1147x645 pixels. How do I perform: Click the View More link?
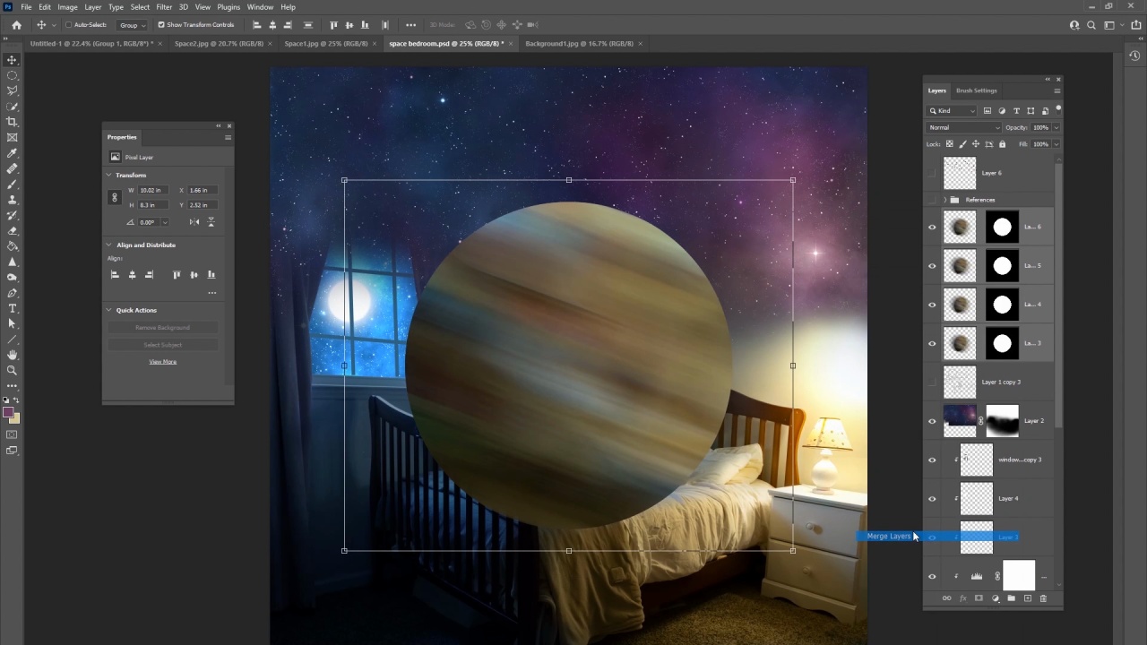(162, 362)
